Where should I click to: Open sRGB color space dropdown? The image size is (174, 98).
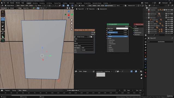[88, 48]
